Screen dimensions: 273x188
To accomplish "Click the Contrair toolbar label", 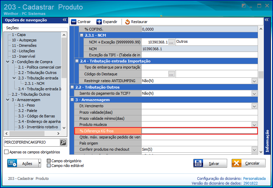I will (x=84, y=22).
